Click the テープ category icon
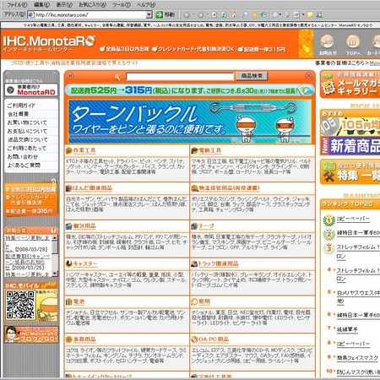 point(194,225)
